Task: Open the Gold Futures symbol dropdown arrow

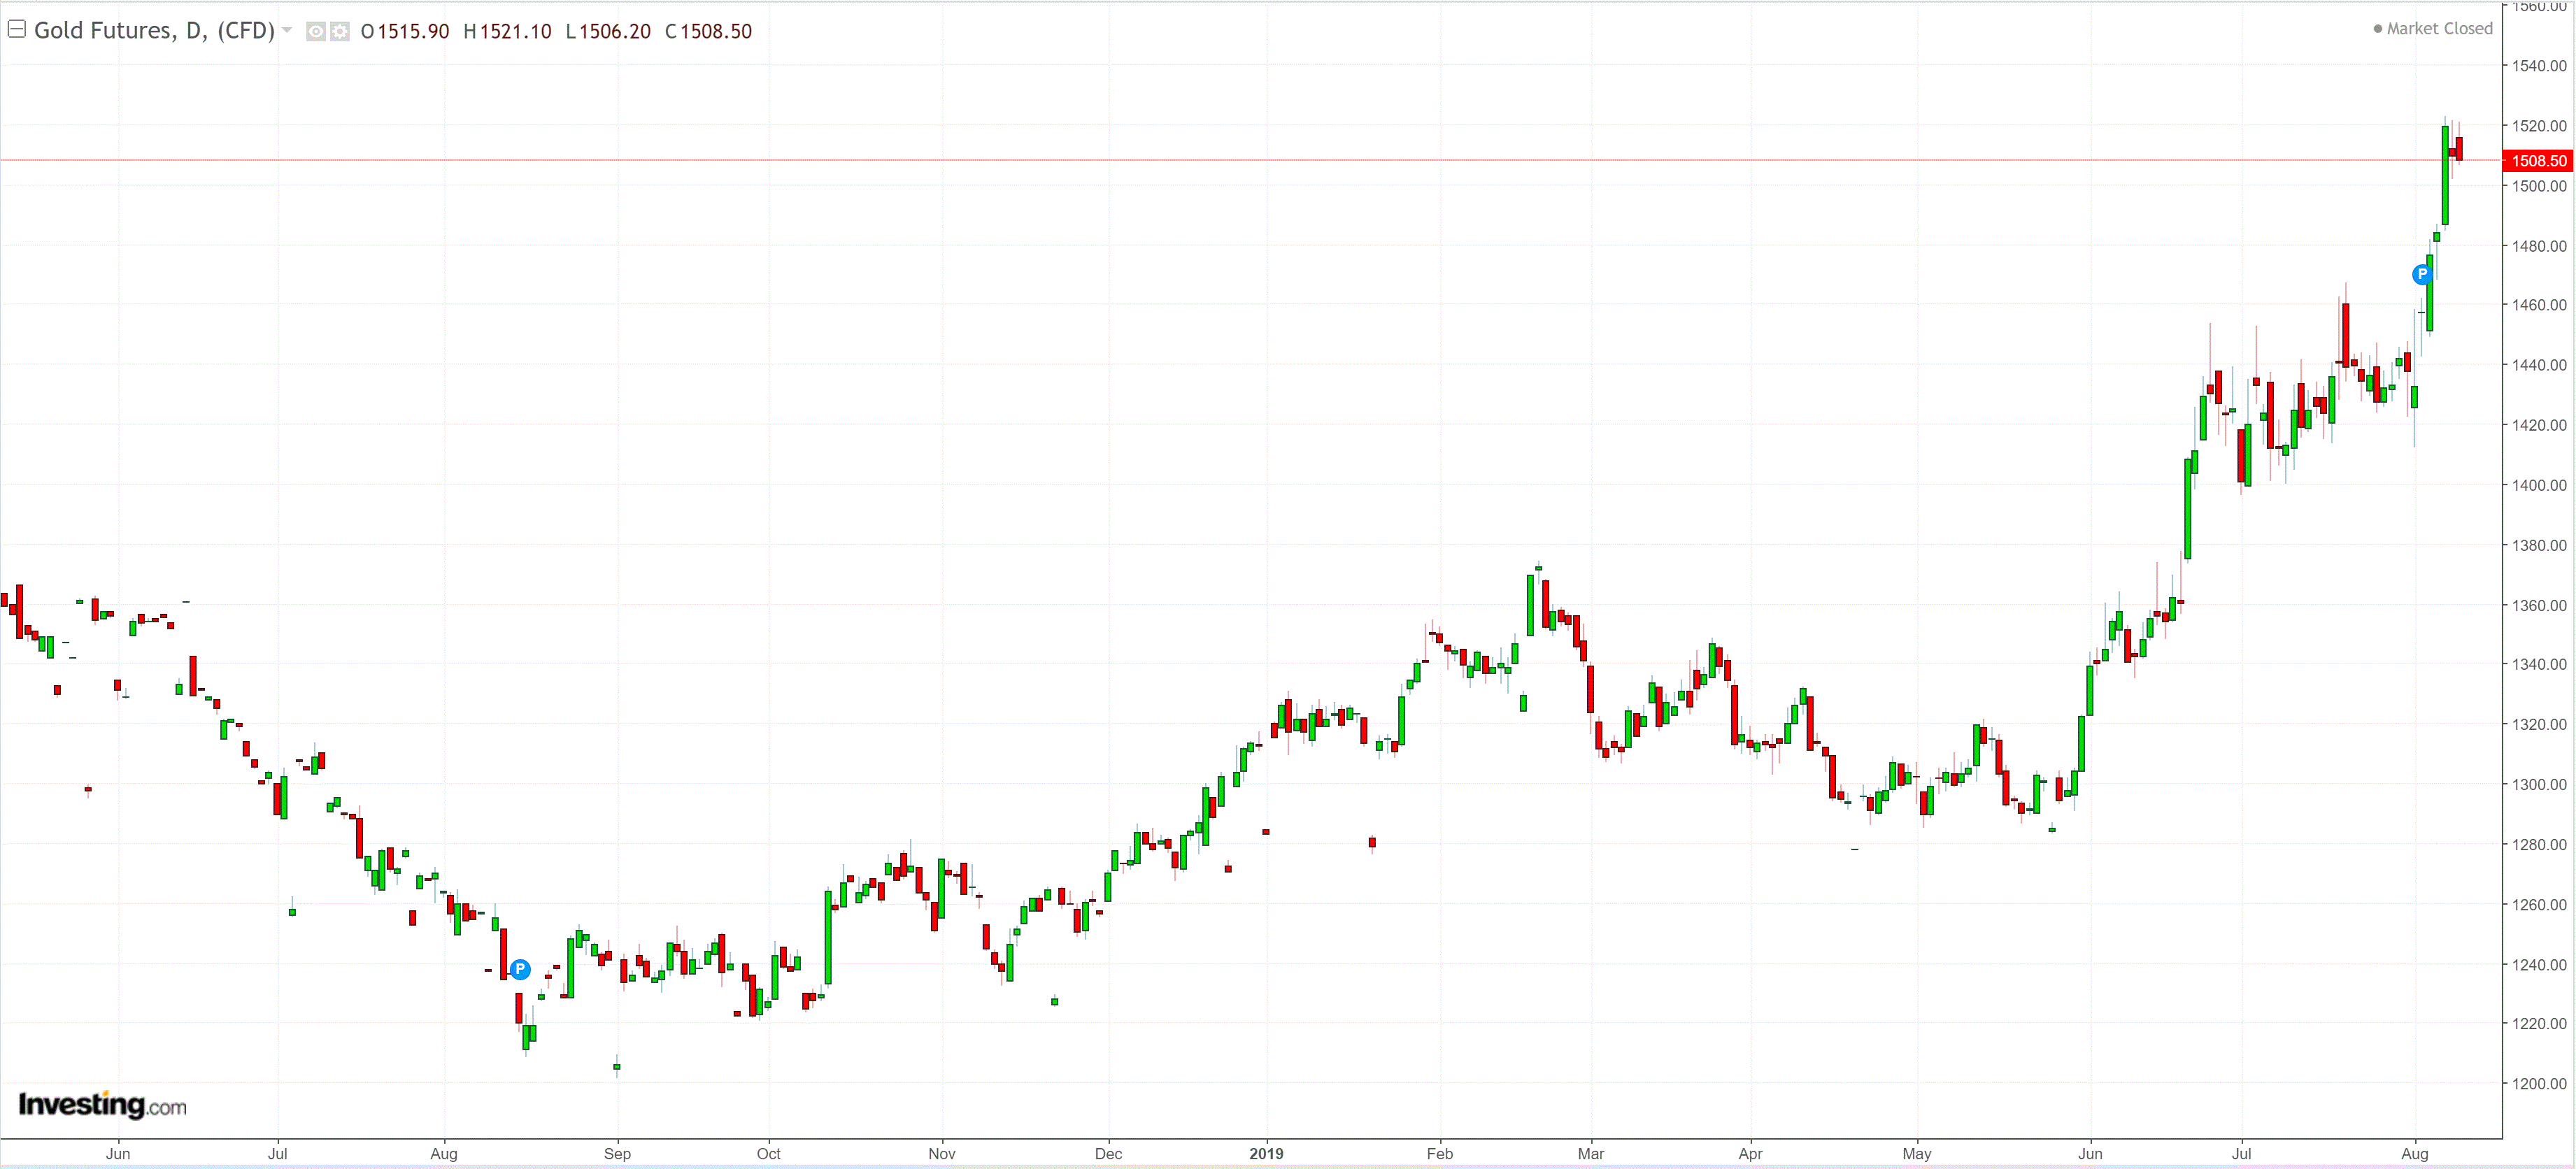Action: (x=287, y=30)
